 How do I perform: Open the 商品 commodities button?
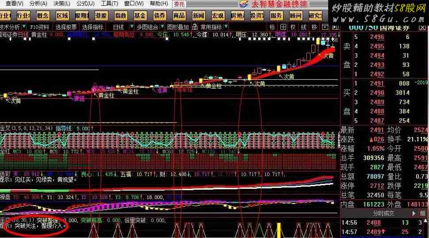pos(179,16)
